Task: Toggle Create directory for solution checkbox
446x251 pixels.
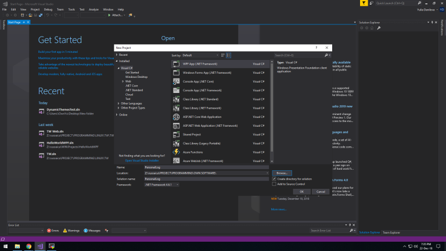Action: tap(274, 179)
